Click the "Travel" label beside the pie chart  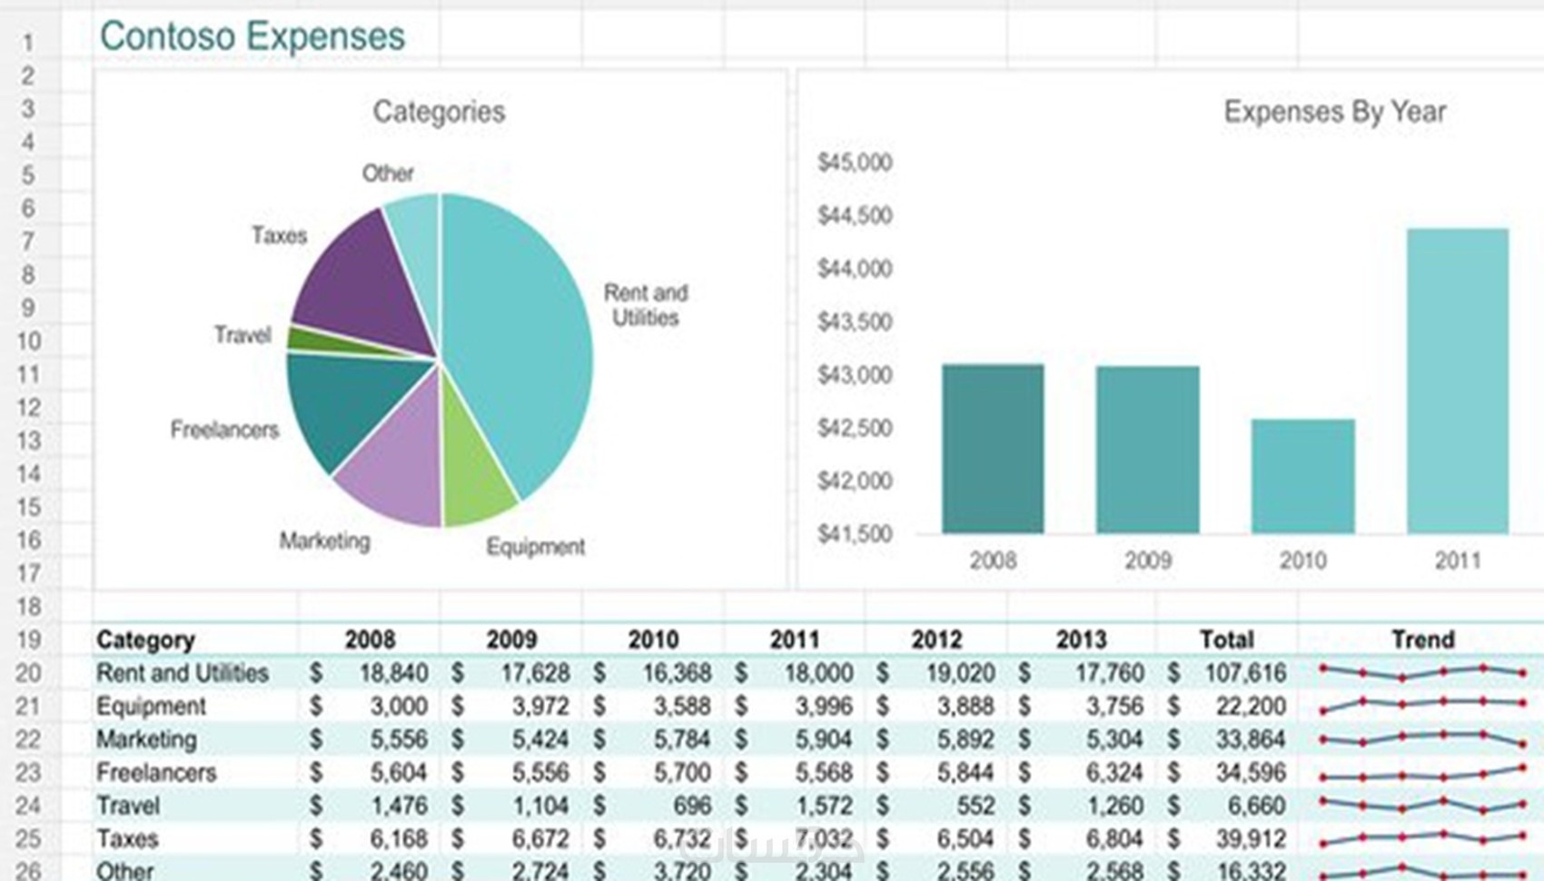pyautogui.click(x=242, y=335)
